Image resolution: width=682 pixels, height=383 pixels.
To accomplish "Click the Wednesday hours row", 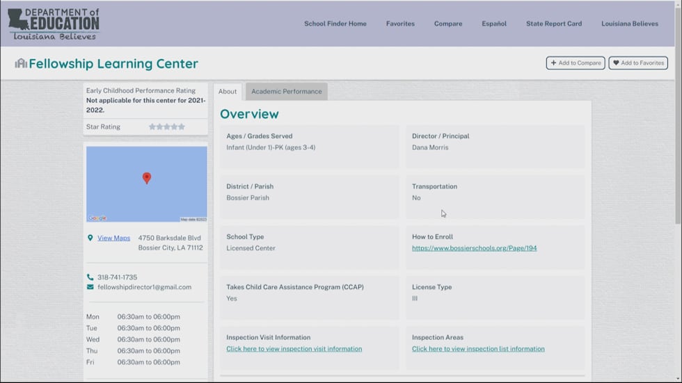I will coord(133,339).
